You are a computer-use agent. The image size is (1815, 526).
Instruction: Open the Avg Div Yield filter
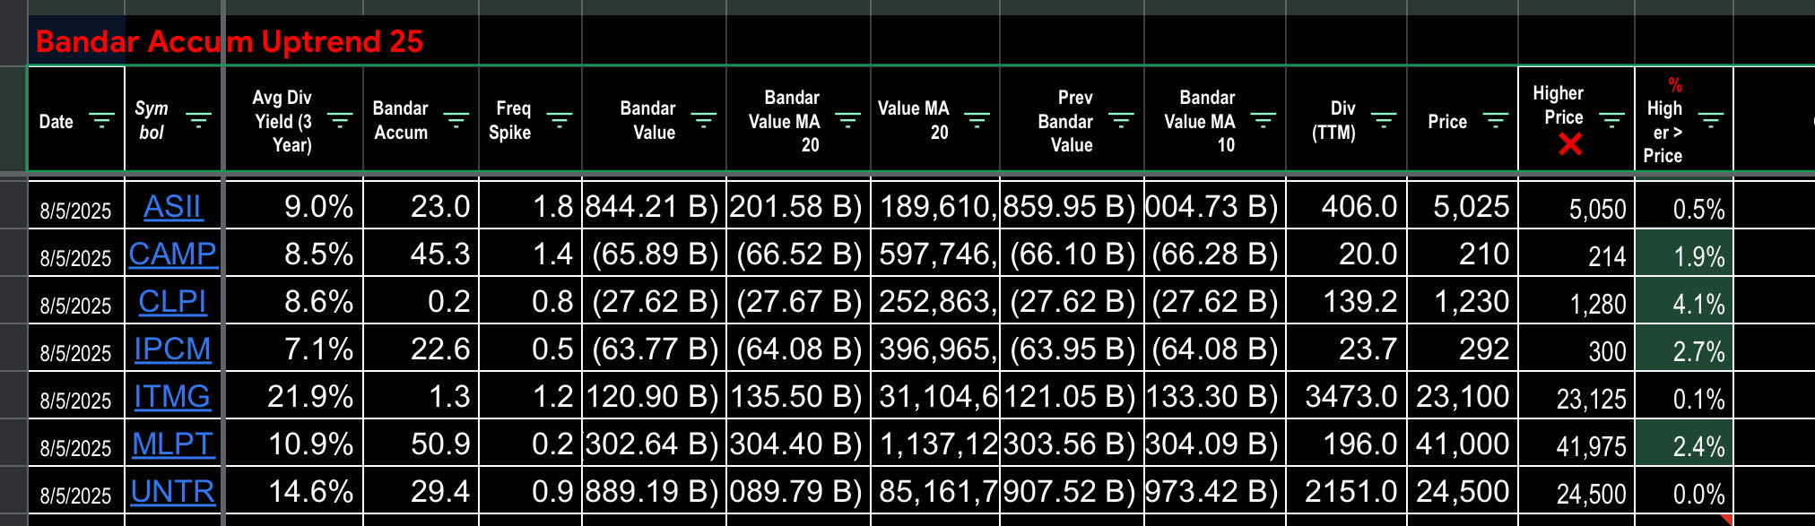coord(340,121)
